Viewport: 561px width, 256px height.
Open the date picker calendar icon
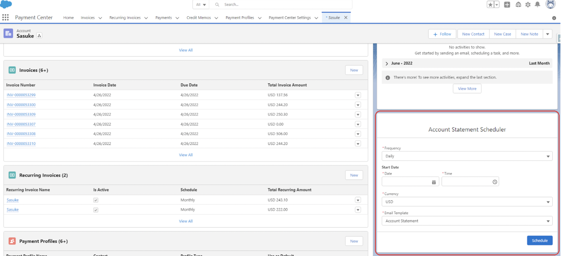coord(434,182)
